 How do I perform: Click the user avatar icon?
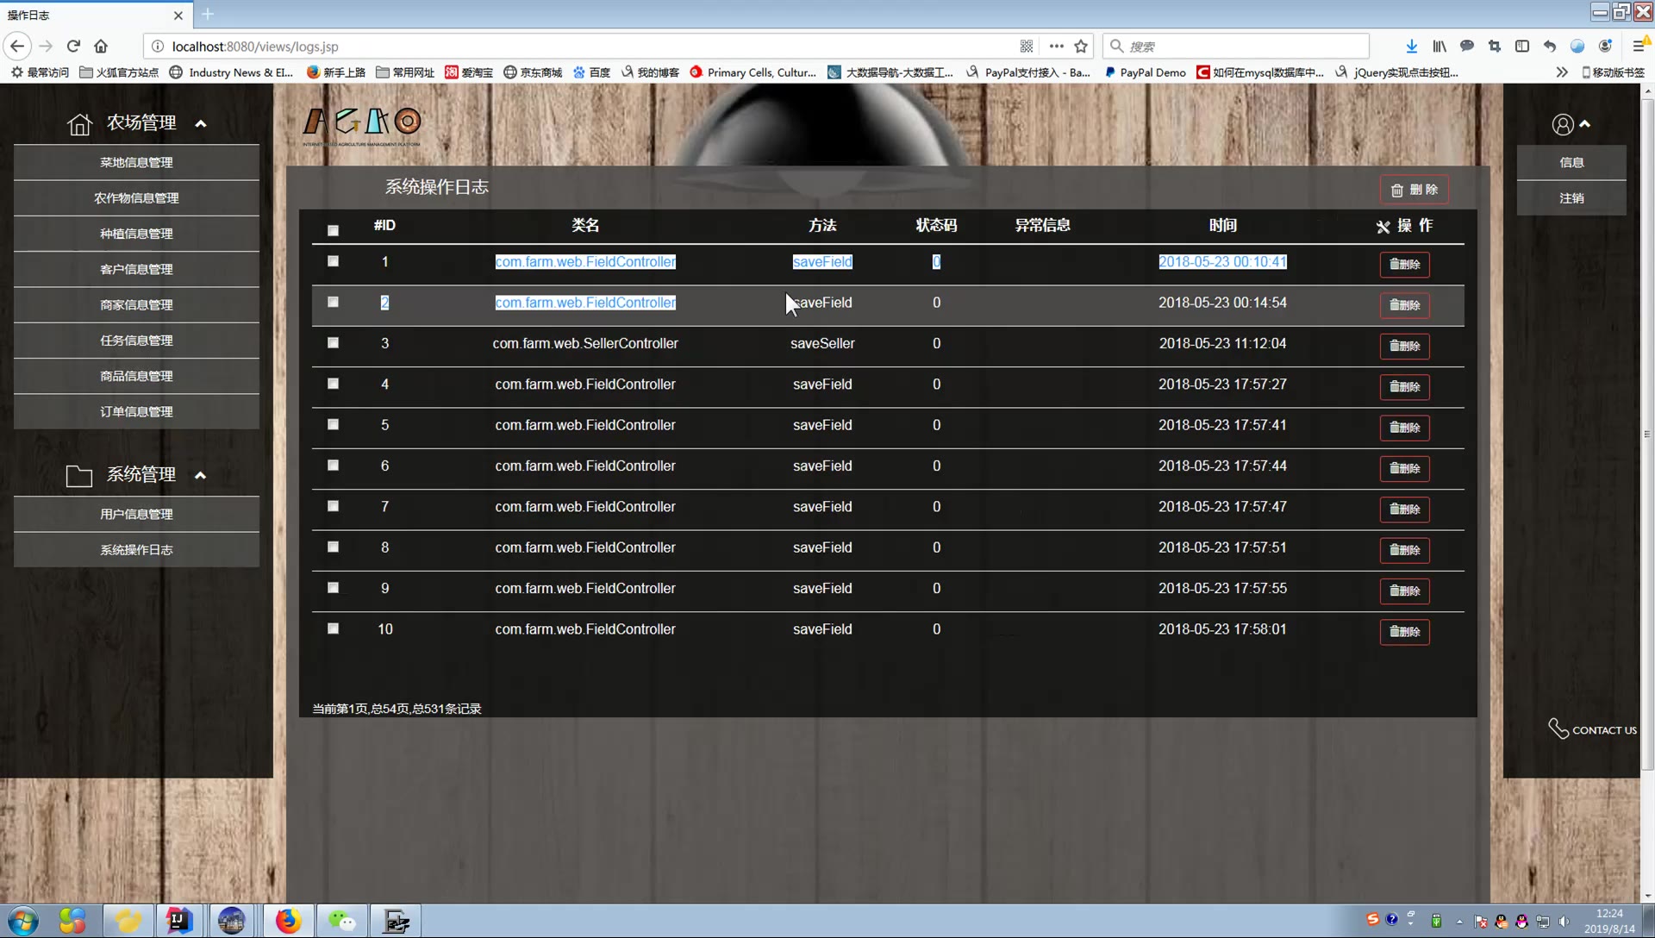(x=1562, y=124)
